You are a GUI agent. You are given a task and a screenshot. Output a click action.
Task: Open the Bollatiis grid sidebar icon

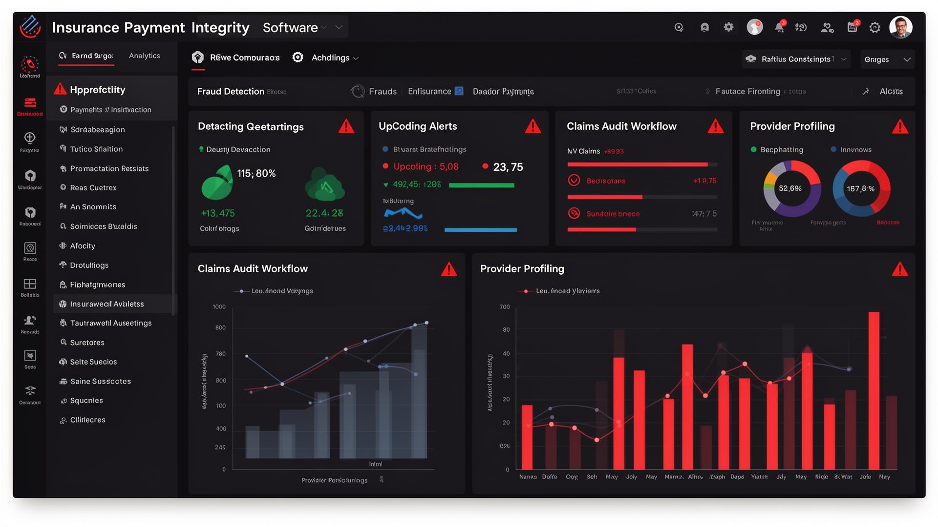tap(30, 287)
